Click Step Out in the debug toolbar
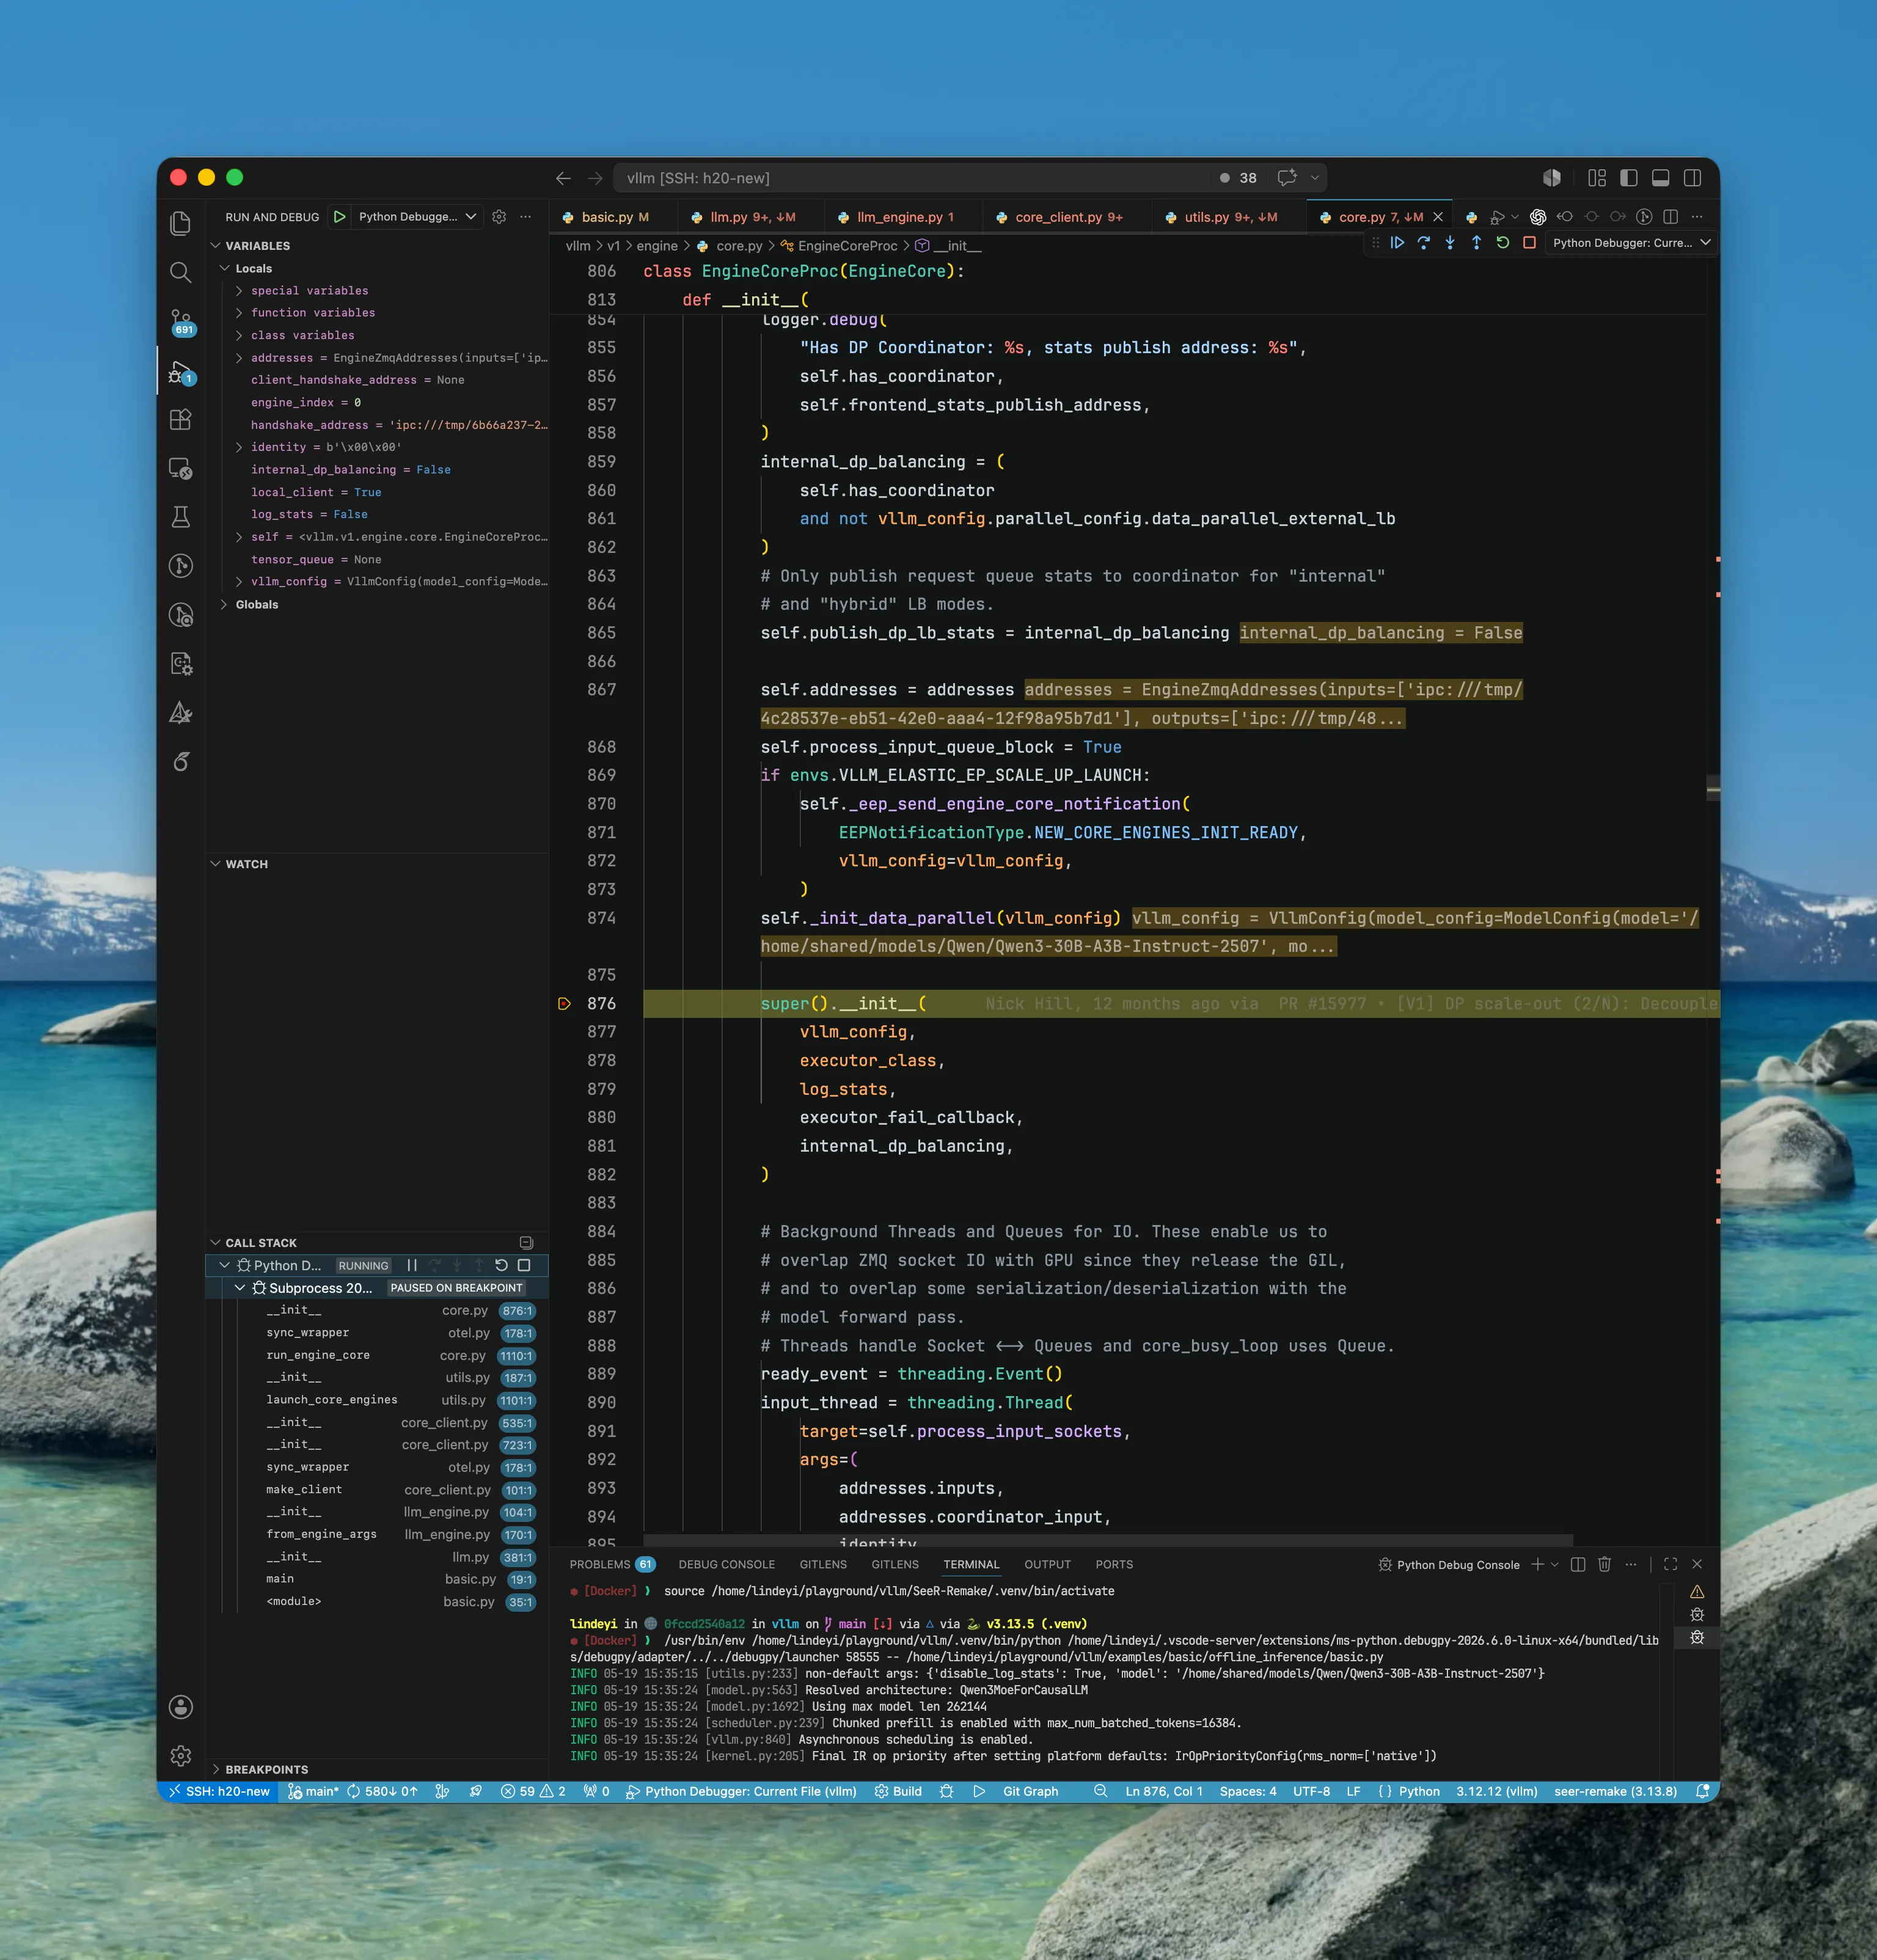This screenshot has width=1877, height=1960. coord(1476,243)
